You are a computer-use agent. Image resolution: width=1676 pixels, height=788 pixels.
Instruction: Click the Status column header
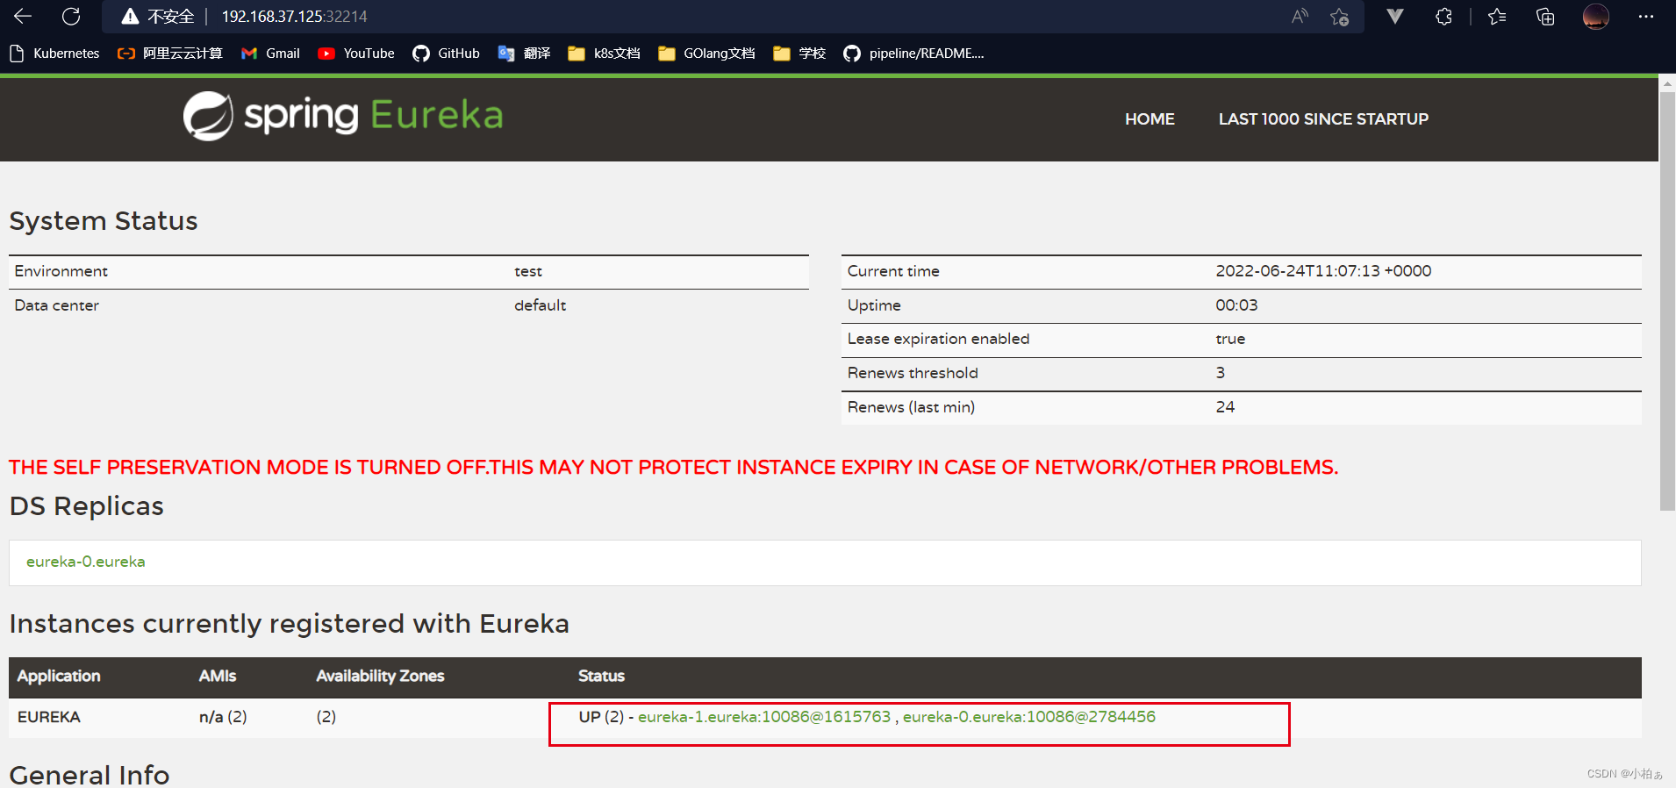tap(601, 676)
